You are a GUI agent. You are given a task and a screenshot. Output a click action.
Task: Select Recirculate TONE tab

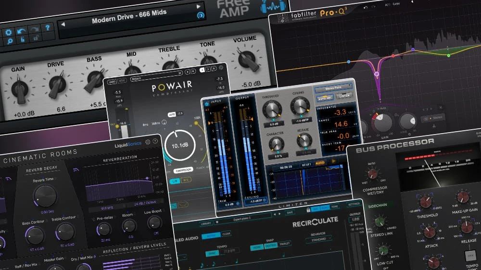334,207
